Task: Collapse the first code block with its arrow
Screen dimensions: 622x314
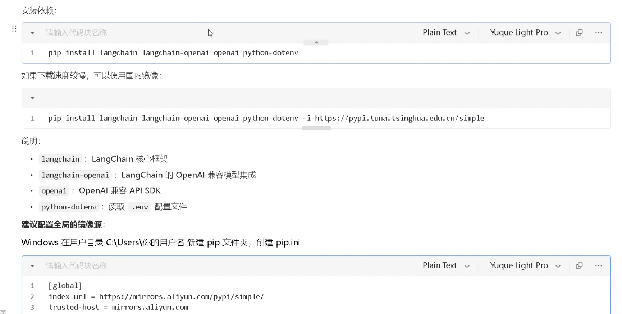Action: click(32, 33)
